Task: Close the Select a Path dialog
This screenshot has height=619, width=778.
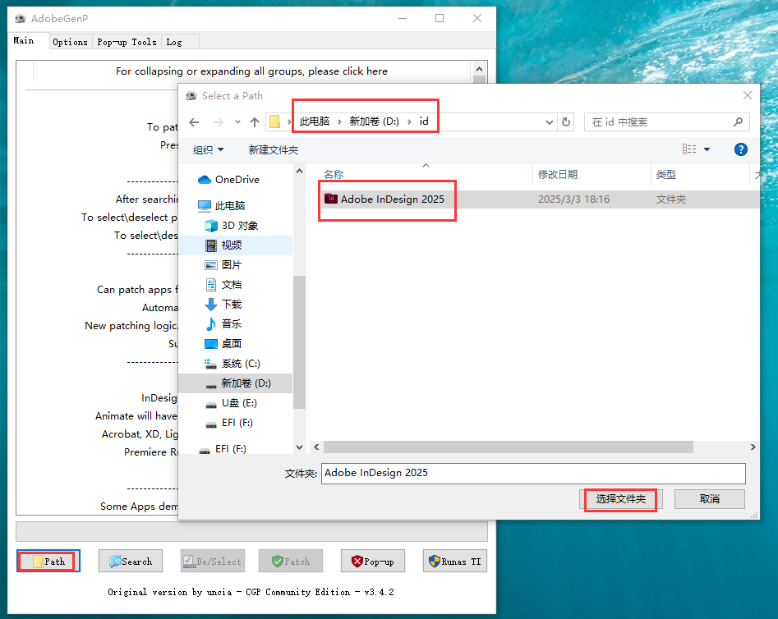Action: click(748, 95)
